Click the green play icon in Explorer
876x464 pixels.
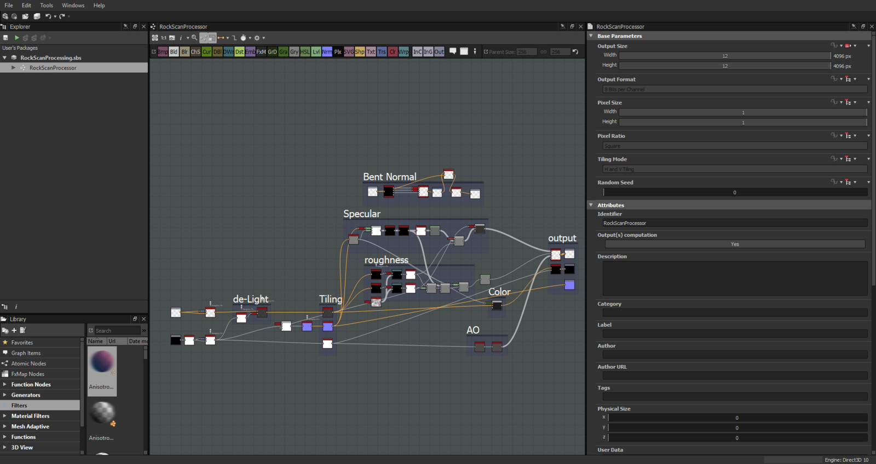point(16,38)
